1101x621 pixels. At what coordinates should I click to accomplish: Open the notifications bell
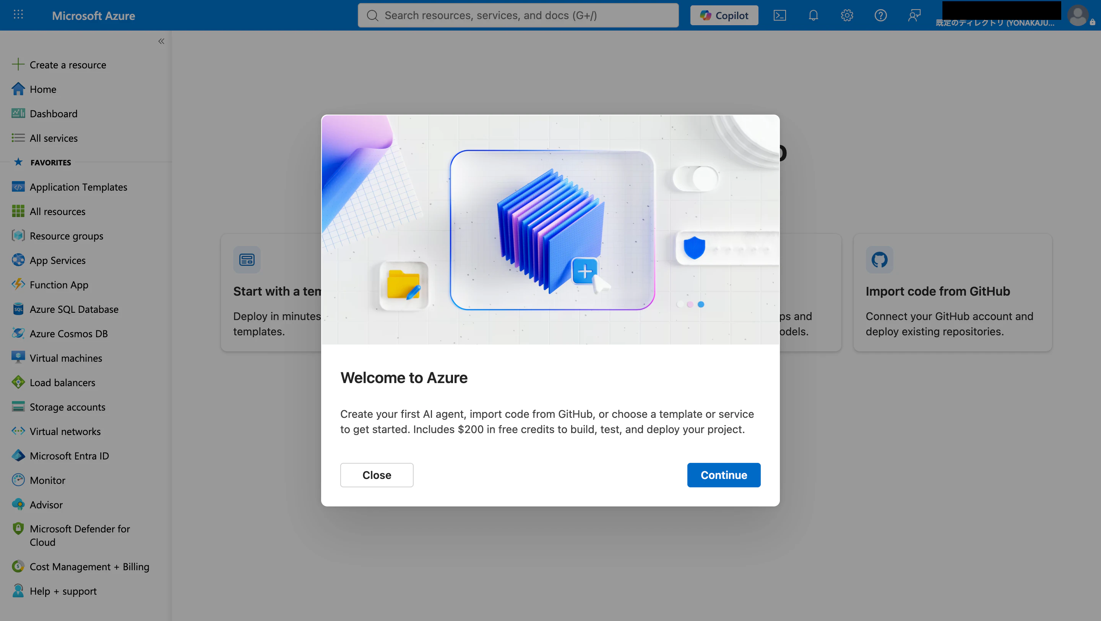click(x=814, y=15)
